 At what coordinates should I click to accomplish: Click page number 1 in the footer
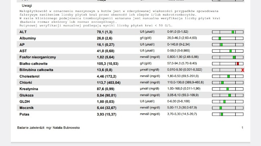click(x=243, y=128)
